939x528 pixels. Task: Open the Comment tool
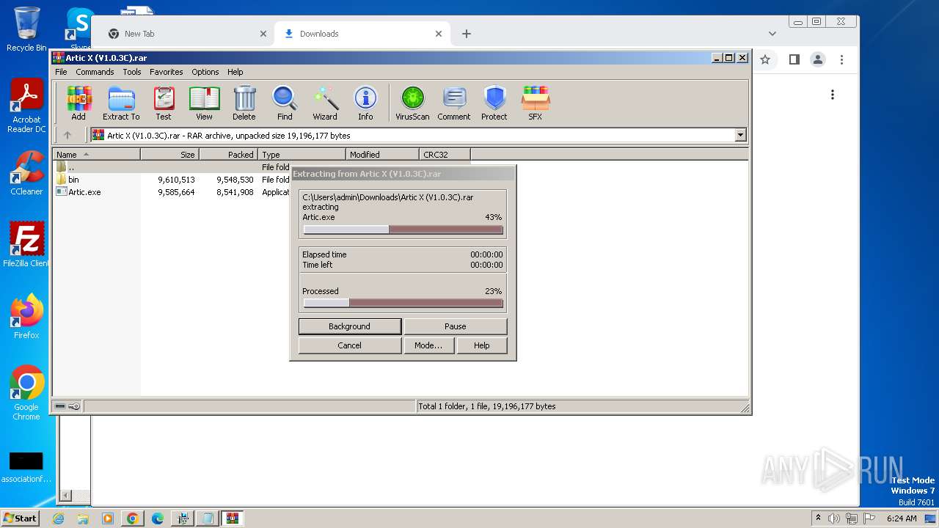pyautogui.click(x=454, y=103)
